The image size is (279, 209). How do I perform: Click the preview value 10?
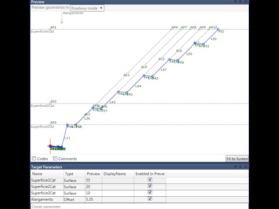pos(94,193)
